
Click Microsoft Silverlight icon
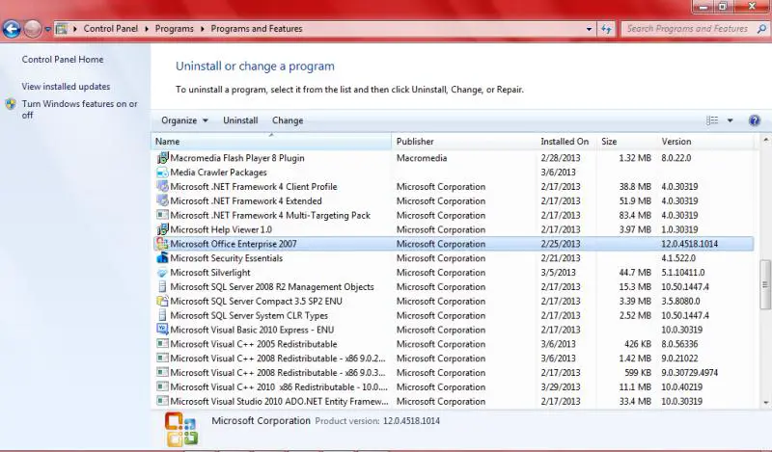click(x=162, y=273)
